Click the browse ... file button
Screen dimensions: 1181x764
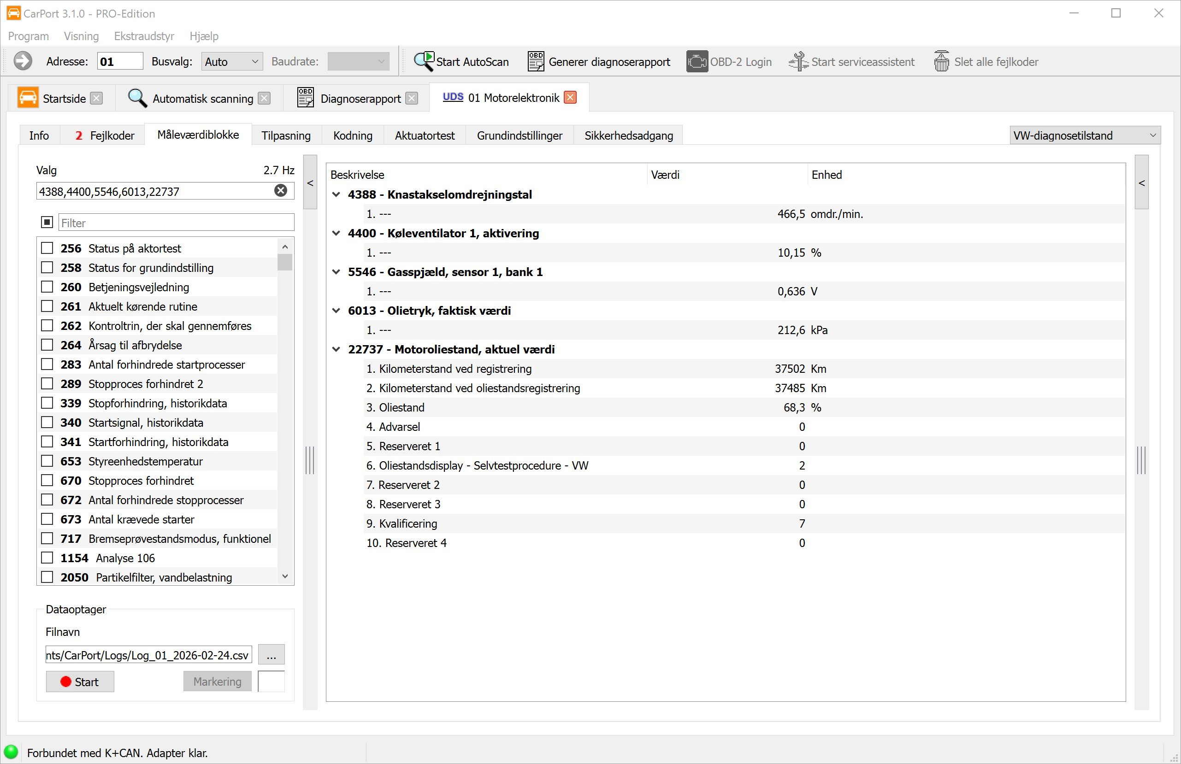tap(271, 655)
